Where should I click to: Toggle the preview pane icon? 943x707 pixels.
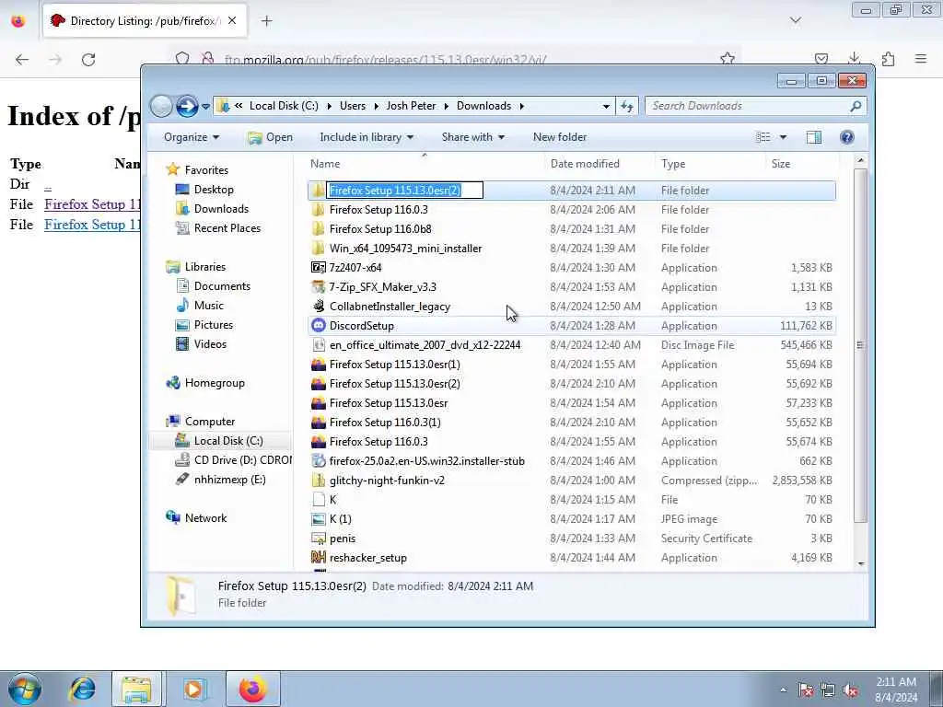[814, 137]
